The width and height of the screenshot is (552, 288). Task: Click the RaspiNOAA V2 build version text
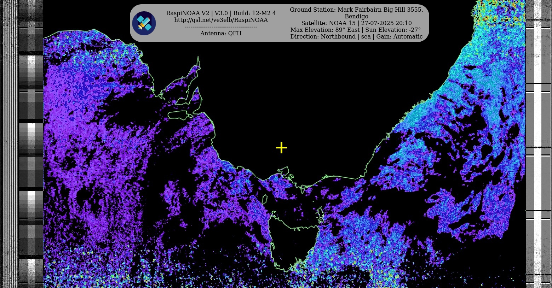[221, 13]
